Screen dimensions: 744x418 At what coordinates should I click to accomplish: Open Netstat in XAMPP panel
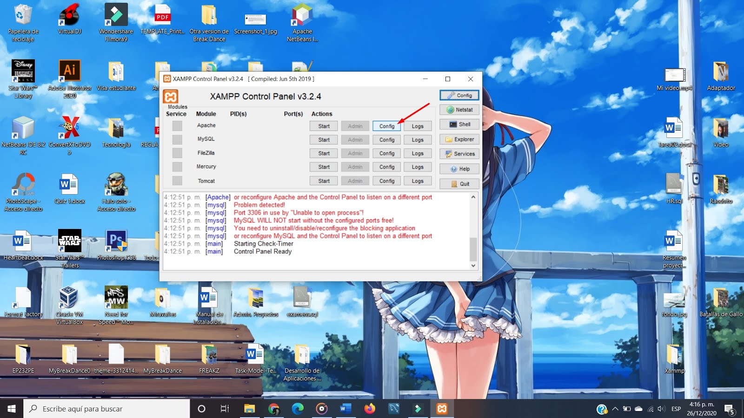tap(459, 110)
